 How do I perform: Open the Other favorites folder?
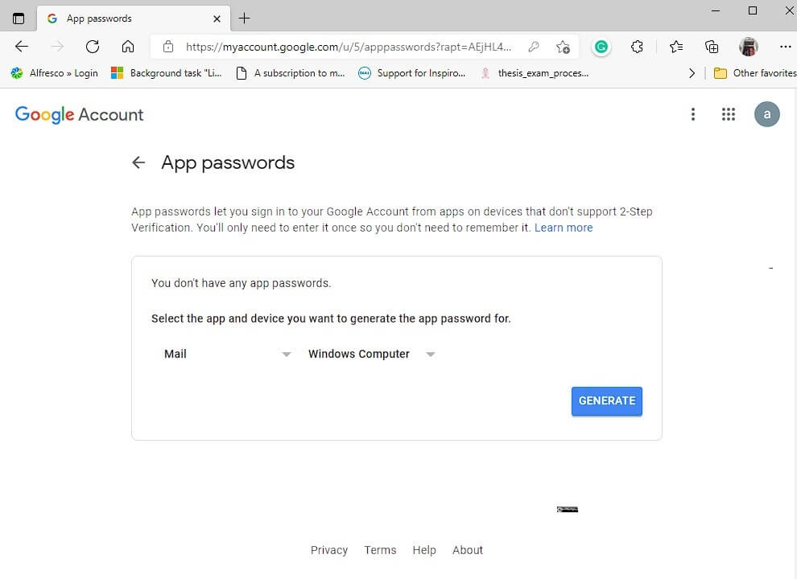[755, 73]
